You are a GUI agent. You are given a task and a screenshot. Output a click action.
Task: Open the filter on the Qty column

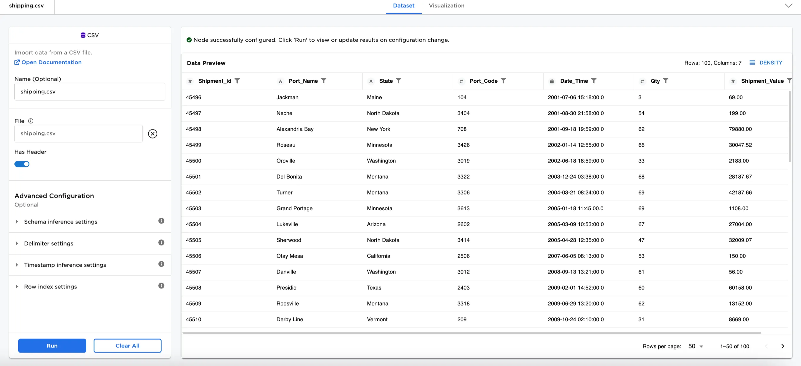click(666, 81)
